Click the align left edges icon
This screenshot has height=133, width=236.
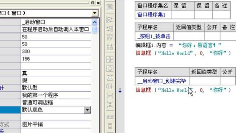click(110, 20)
